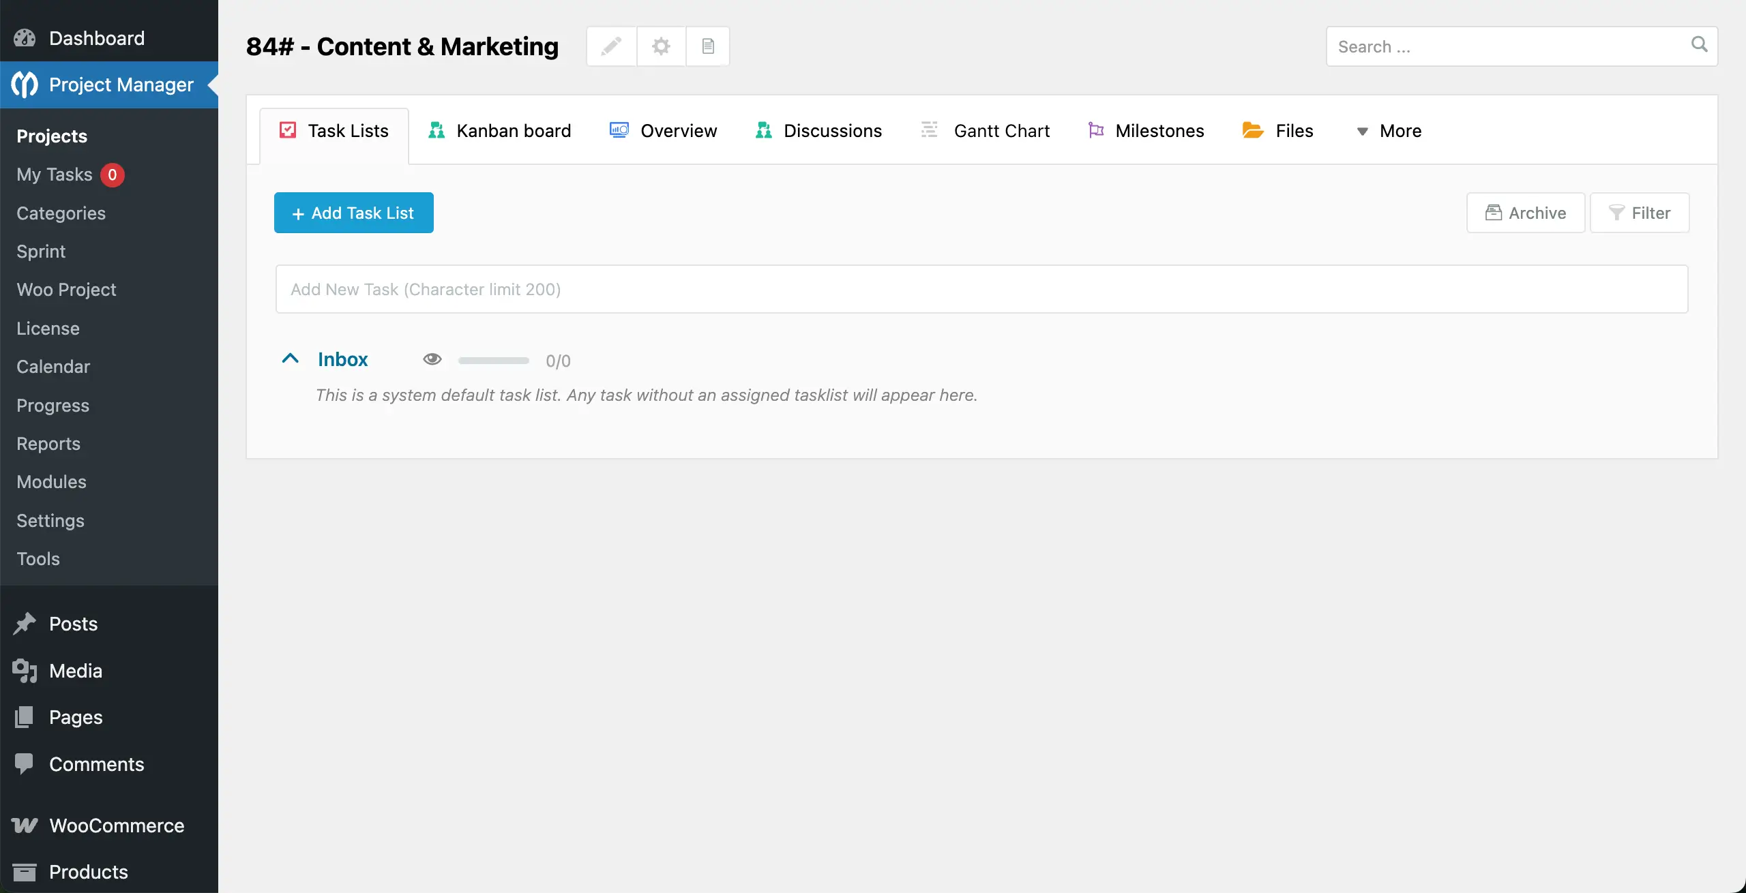Switch to the Overview tab

pyautogui.click(x=662, y=130)
